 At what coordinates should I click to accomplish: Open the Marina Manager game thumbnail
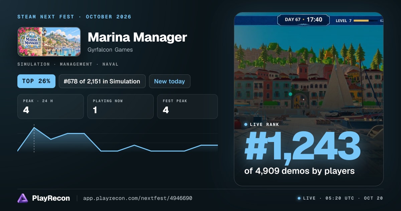[x=49, y=42]
